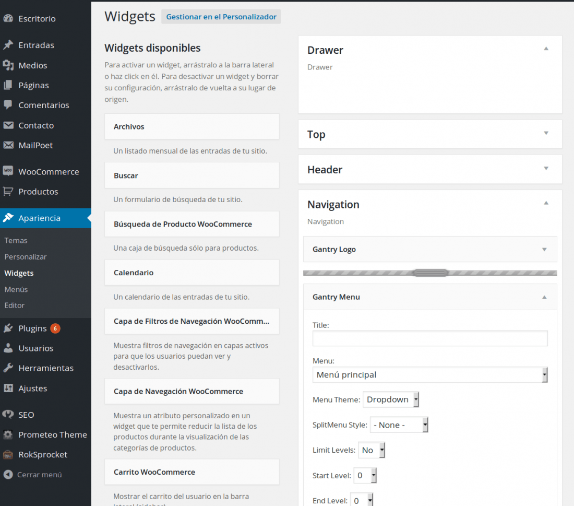Click the Plugins plug icon
The image size is (574, 506).
pyautogui.click(x=8, y=328)
